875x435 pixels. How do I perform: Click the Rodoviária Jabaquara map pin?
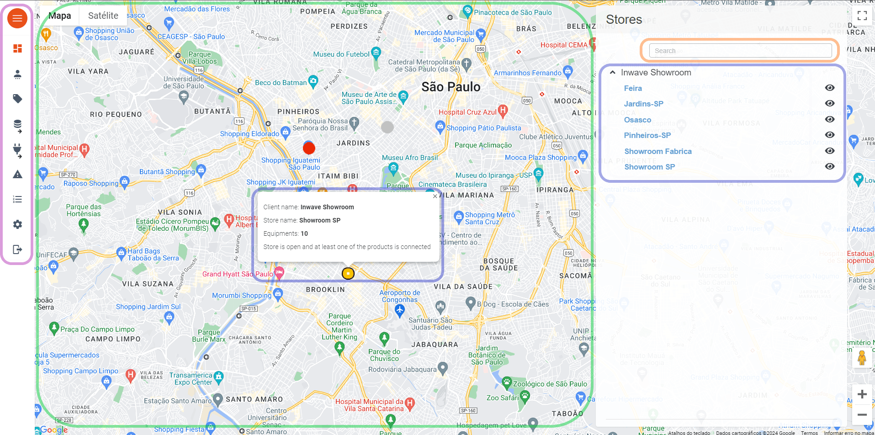click(442, 368)
